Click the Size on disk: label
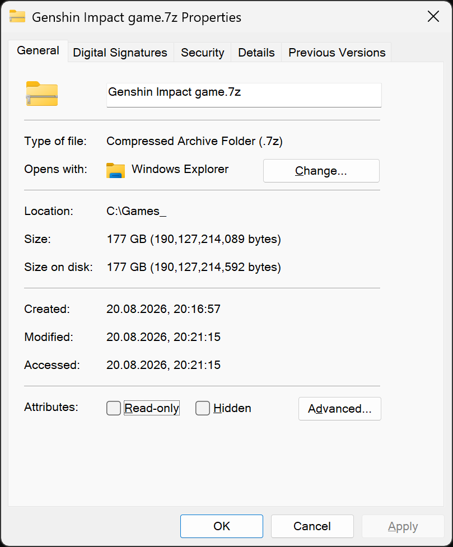 pos(58,267)
